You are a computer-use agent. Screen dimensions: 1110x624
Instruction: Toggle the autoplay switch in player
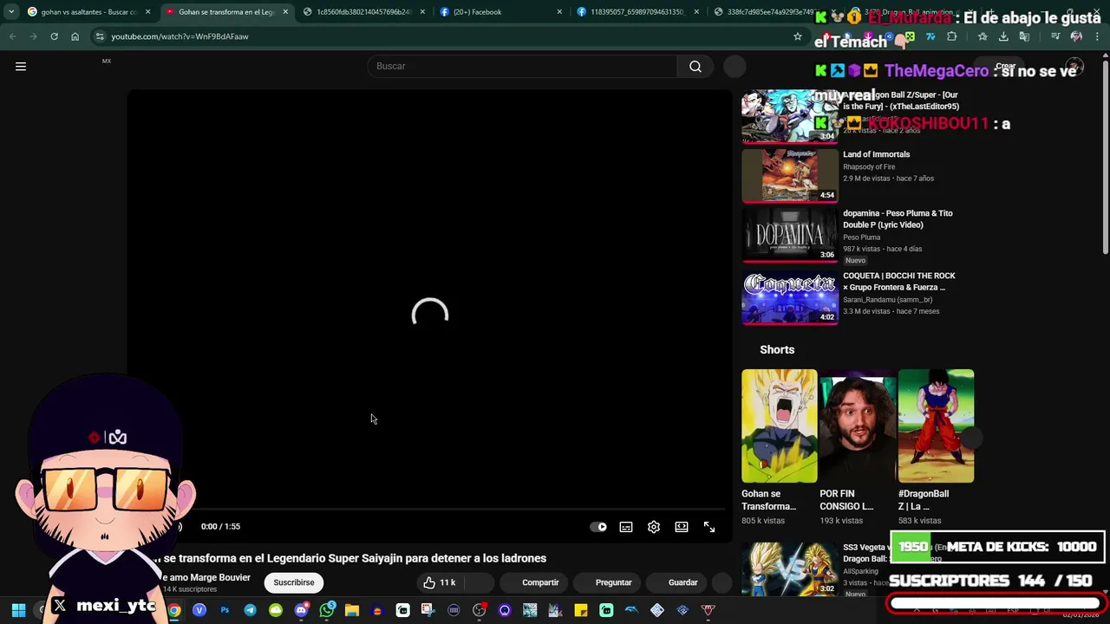click(x=598, y=527)
